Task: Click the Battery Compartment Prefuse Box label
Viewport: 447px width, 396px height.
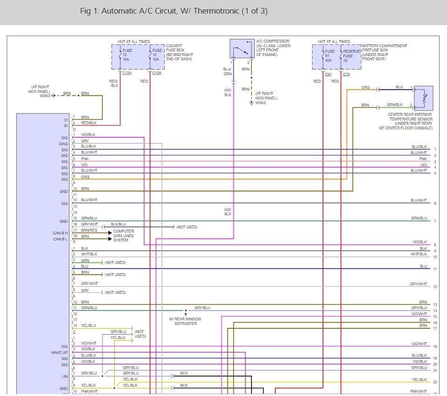Action: pos(384,52)
